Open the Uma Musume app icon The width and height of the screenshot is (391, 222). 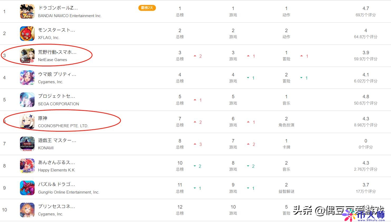tap(27, 77)
